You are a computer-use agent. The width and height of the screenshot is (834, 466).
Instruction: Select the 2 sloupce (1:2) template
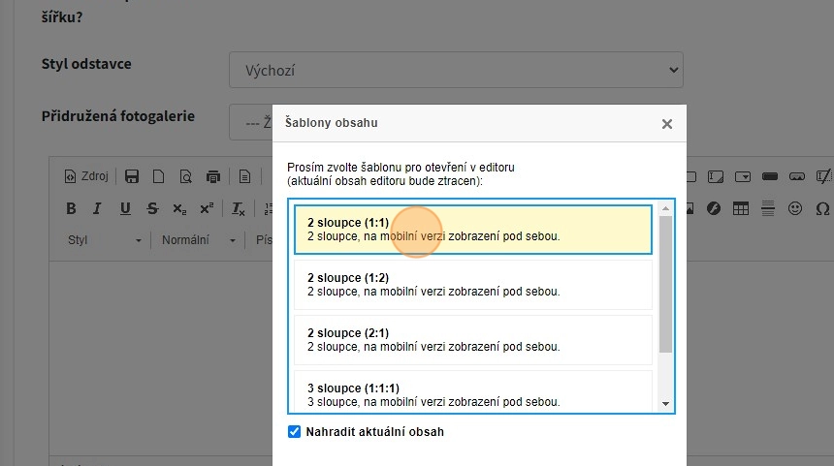pyautogui.click(x=473, y=285)
